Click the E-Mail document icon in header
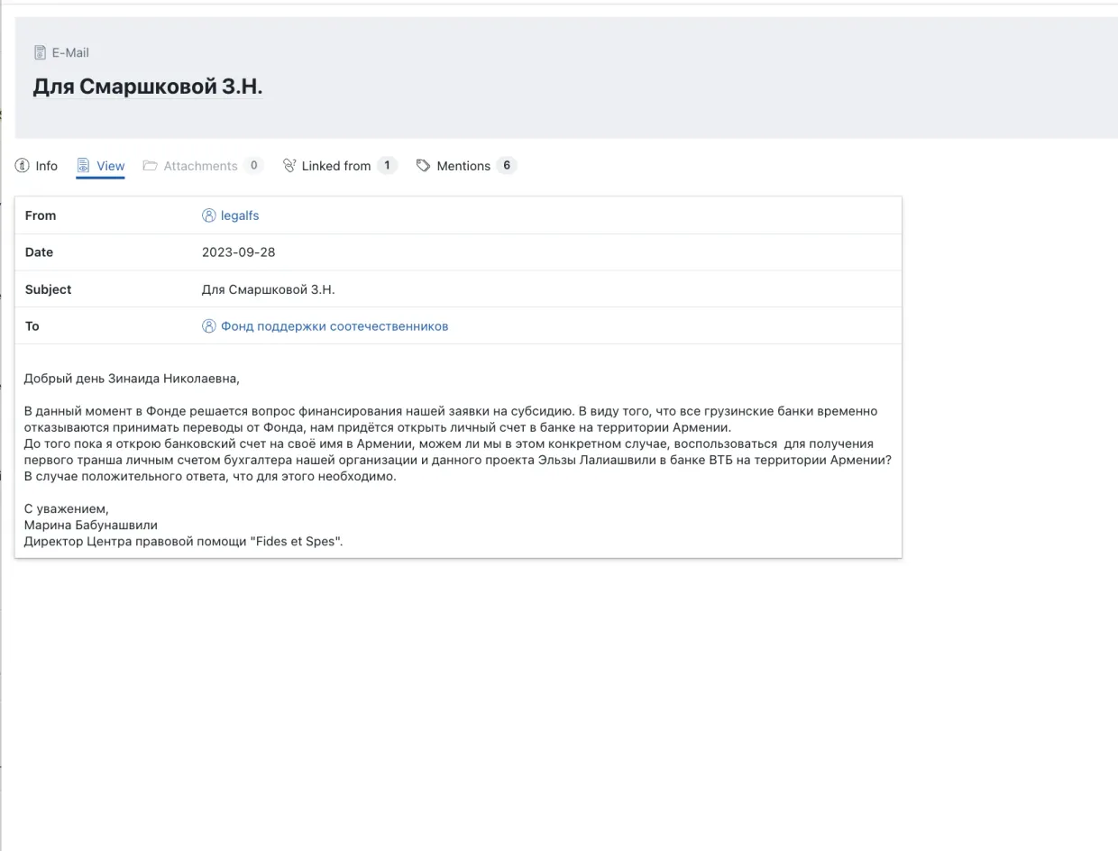This screenshot has height=851, width=1118. pyautogui.click(x=40, y=52)
